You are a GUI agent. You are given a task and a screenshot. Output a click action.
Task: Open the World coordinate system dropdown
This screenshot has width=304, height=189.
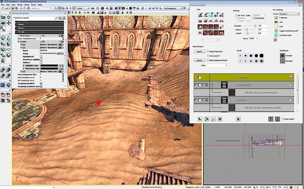(x=83, y=8)
